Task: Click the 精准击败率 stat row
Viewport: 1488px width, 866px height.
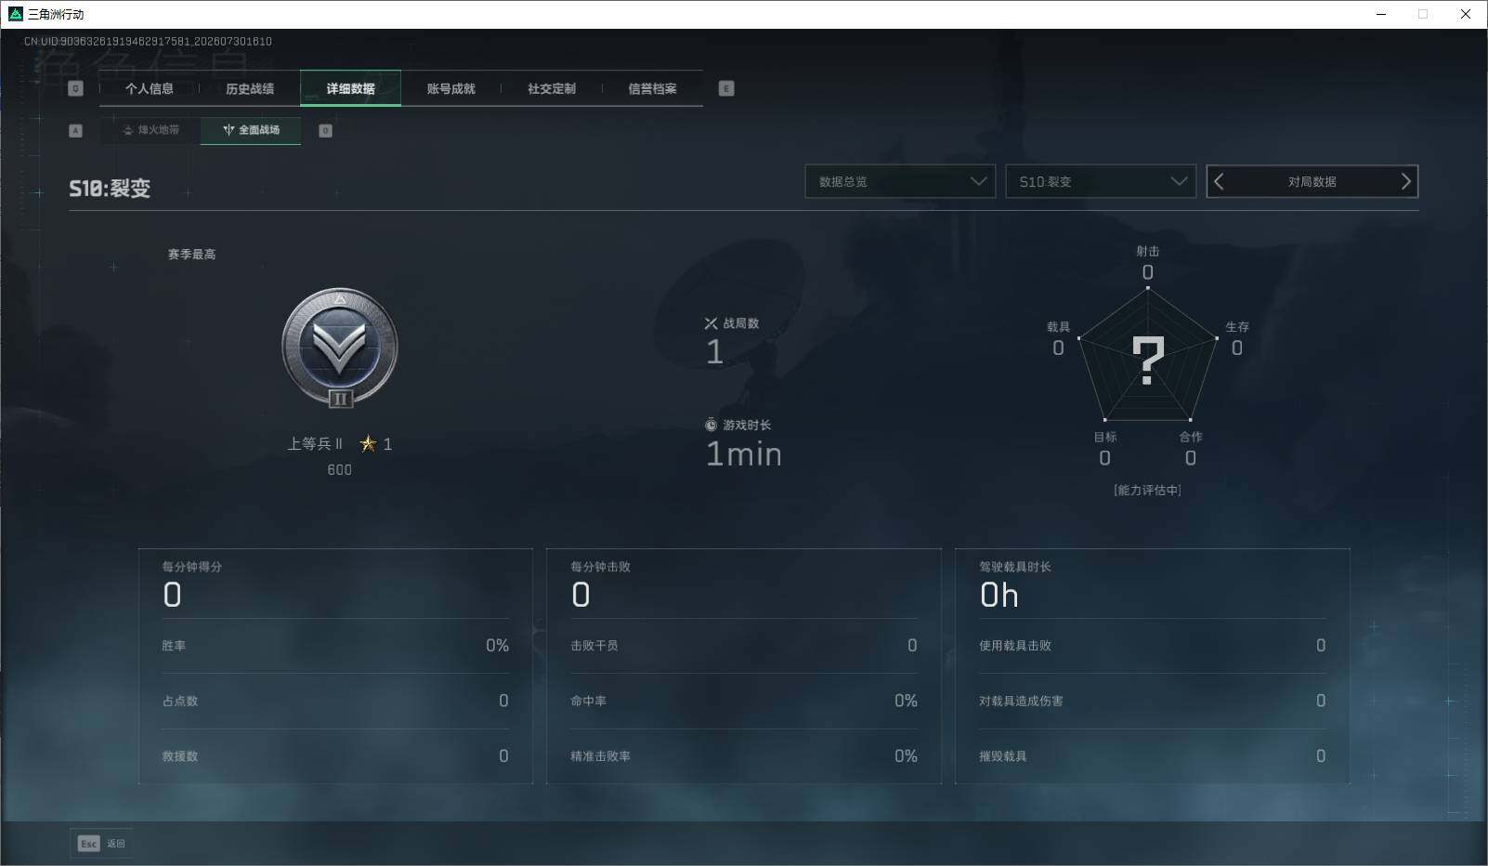Action: (x=744, y=756)
